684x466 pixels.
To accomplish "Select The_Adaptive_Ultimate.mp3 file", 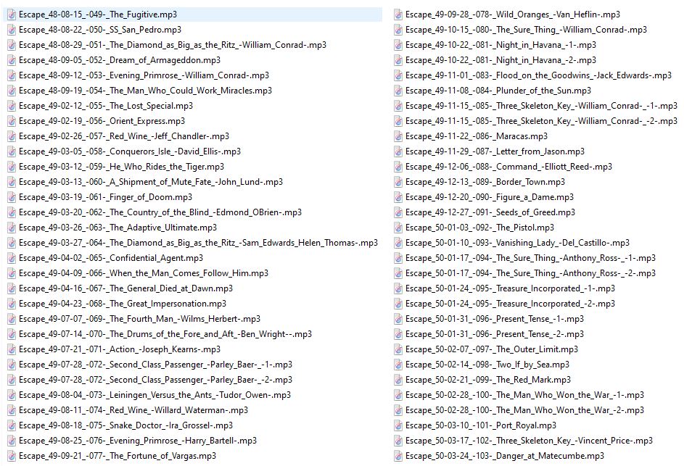I will pos(118,228).
